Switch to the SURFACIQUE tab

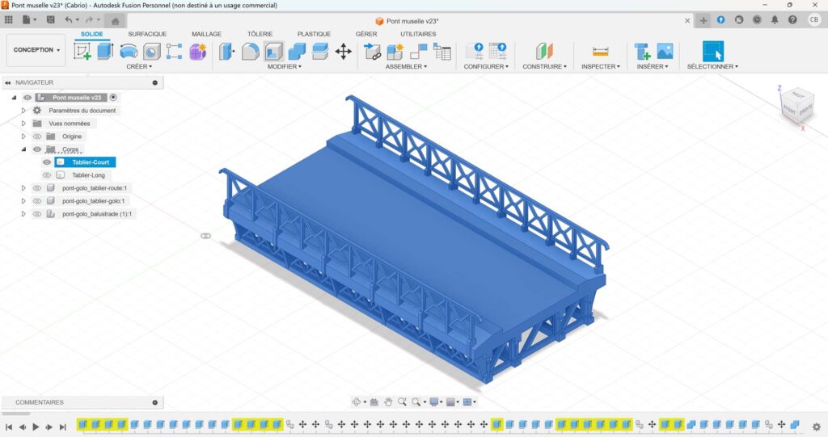(x=147, y=34)
